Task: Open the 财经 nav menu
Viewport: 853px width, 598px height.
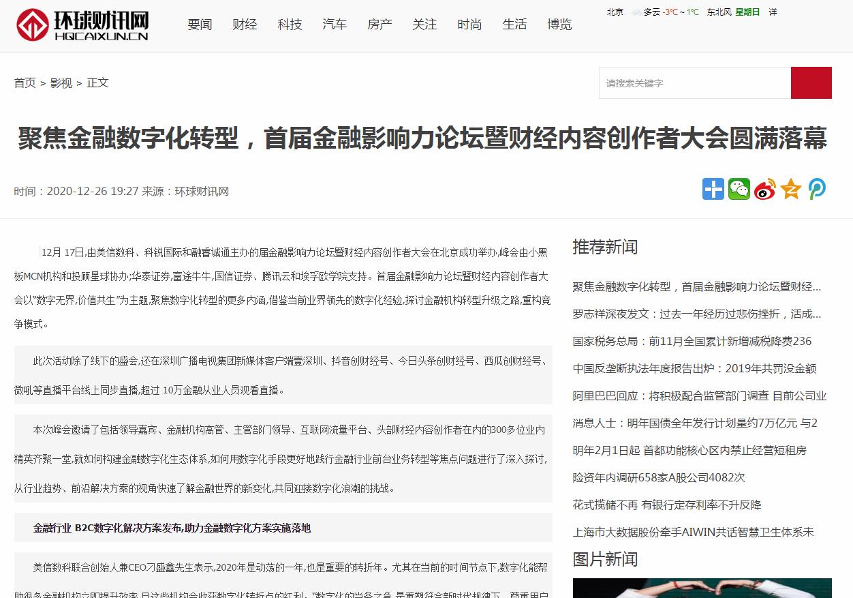Action: (245, 25)
